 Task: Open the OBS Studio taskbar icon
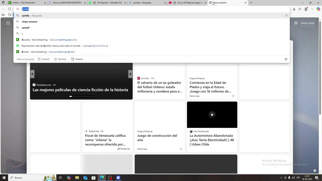110,178
